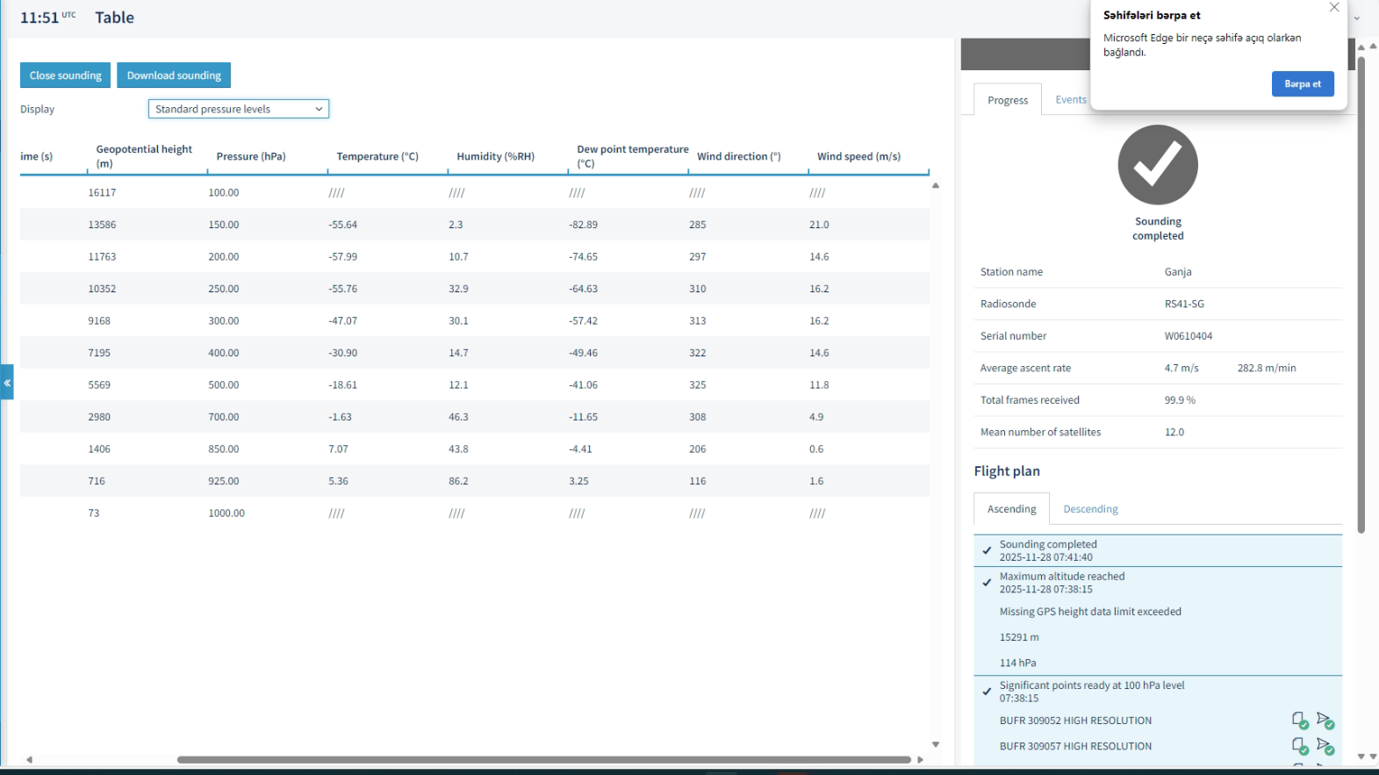1379x775 pixels.
Task: Click the Sounding completed flight plan entry
Action: pos(1158,551)
